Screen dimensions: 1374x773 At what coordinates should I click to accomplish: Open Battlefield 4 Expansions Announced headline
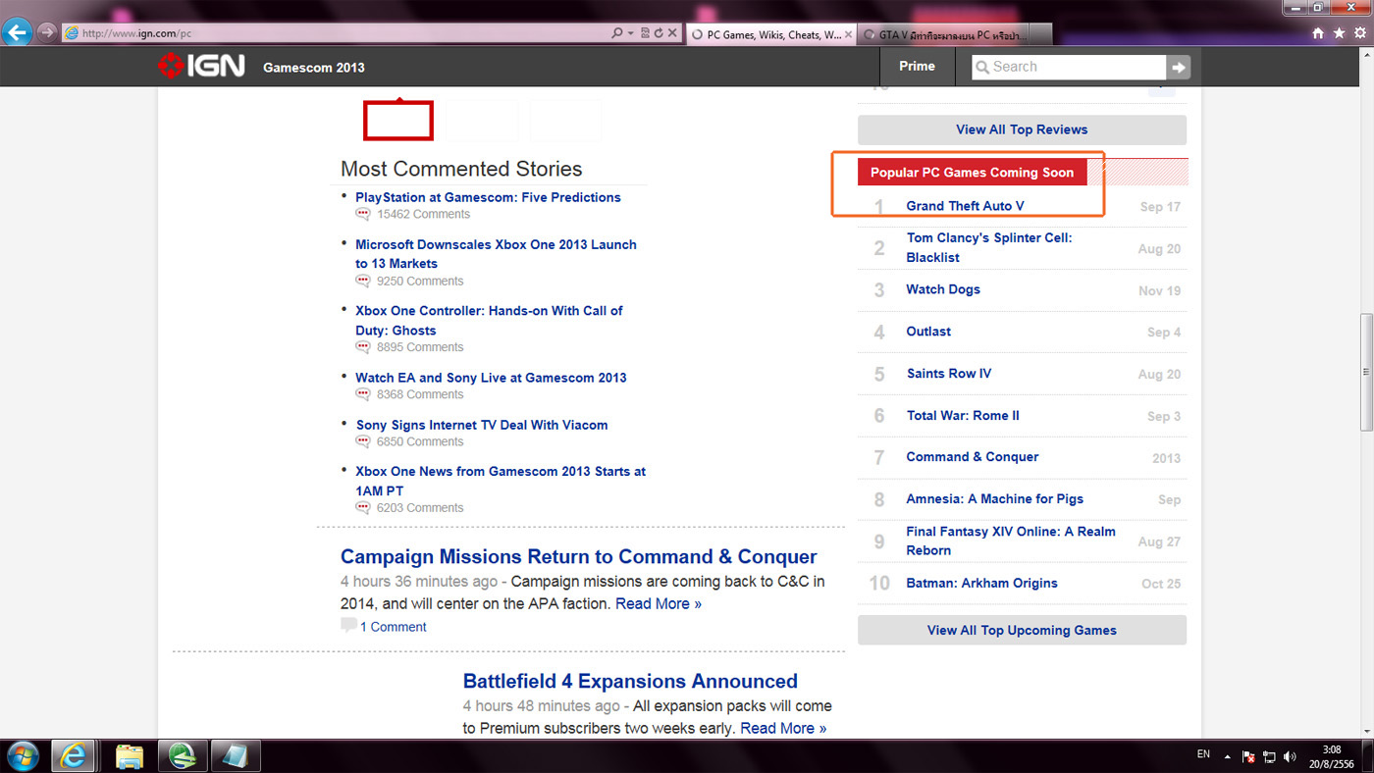click(630, 681)
